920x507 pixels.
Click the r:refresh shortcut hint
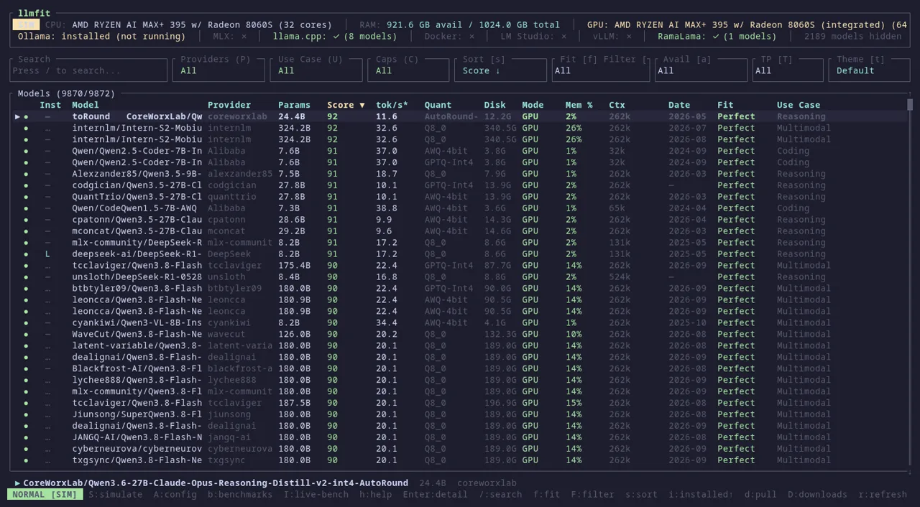click(883, 495)
